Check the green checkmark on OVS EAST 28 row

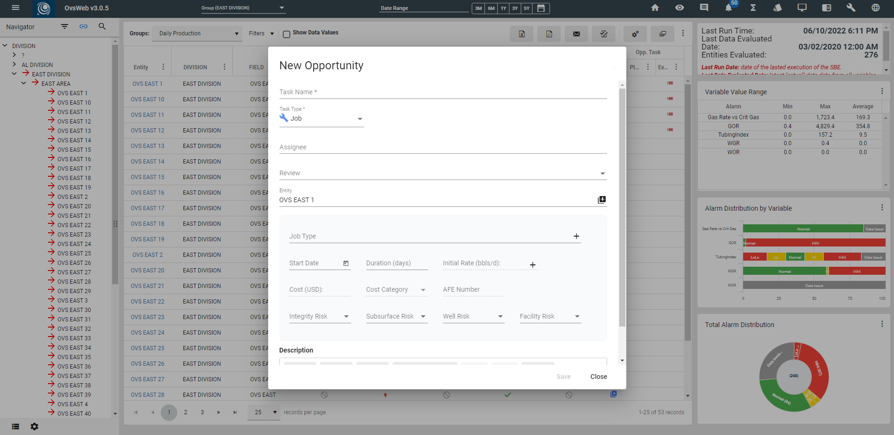tap(508, 394)
